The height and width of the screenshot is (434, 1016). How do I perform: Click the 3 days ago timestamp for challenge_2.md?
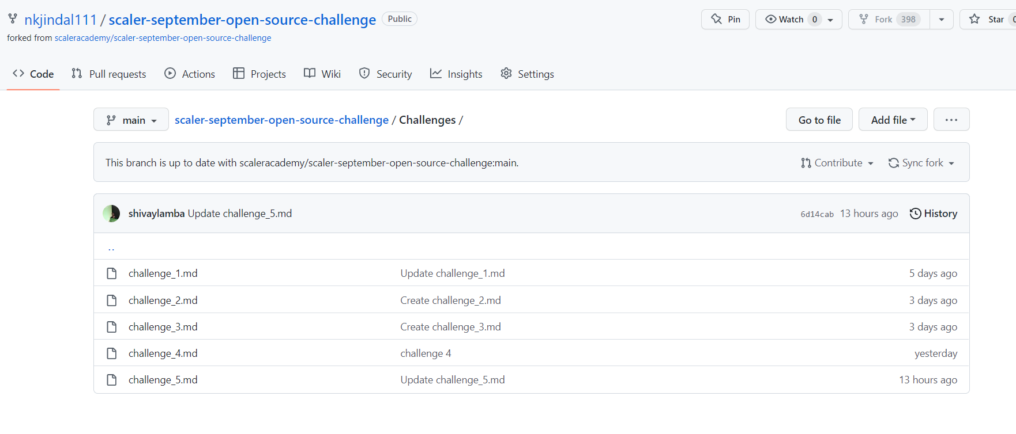[x=933, y=300]
